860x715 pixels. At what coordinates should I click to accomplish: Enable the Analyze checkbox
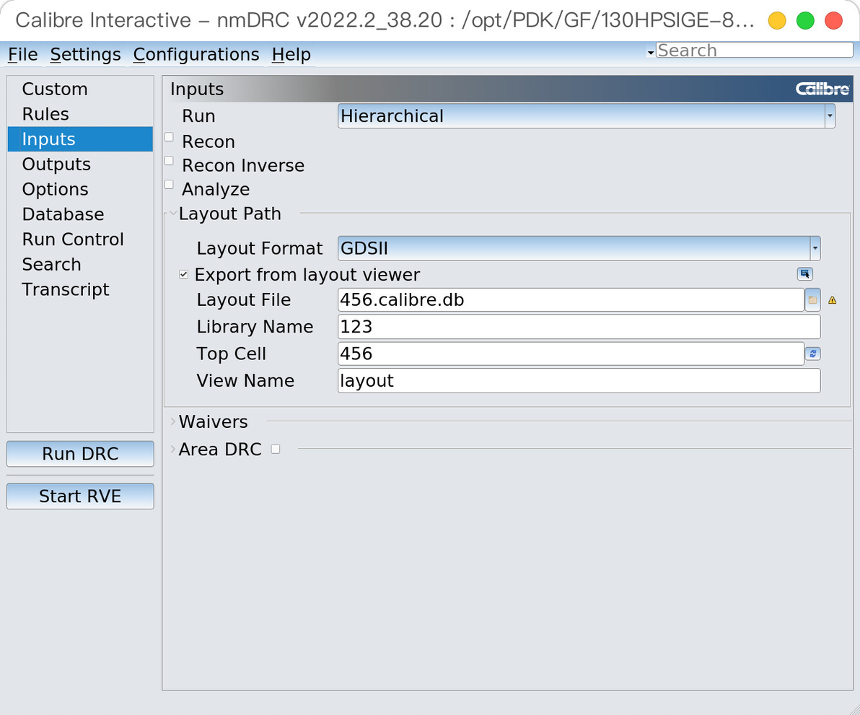click(170, 184)
